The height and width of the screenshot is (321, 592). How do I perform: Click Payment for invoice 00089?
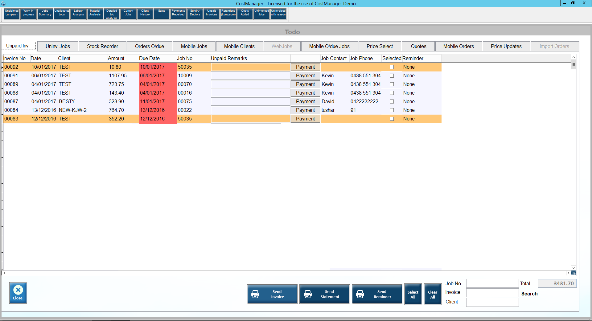point(306,84)
